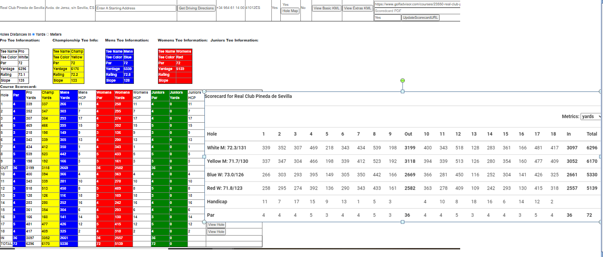Image resolution: width=603 pixels, height=257 pixels.
Task: Click the Mens tee slope field 128
Action: (127, 80)
